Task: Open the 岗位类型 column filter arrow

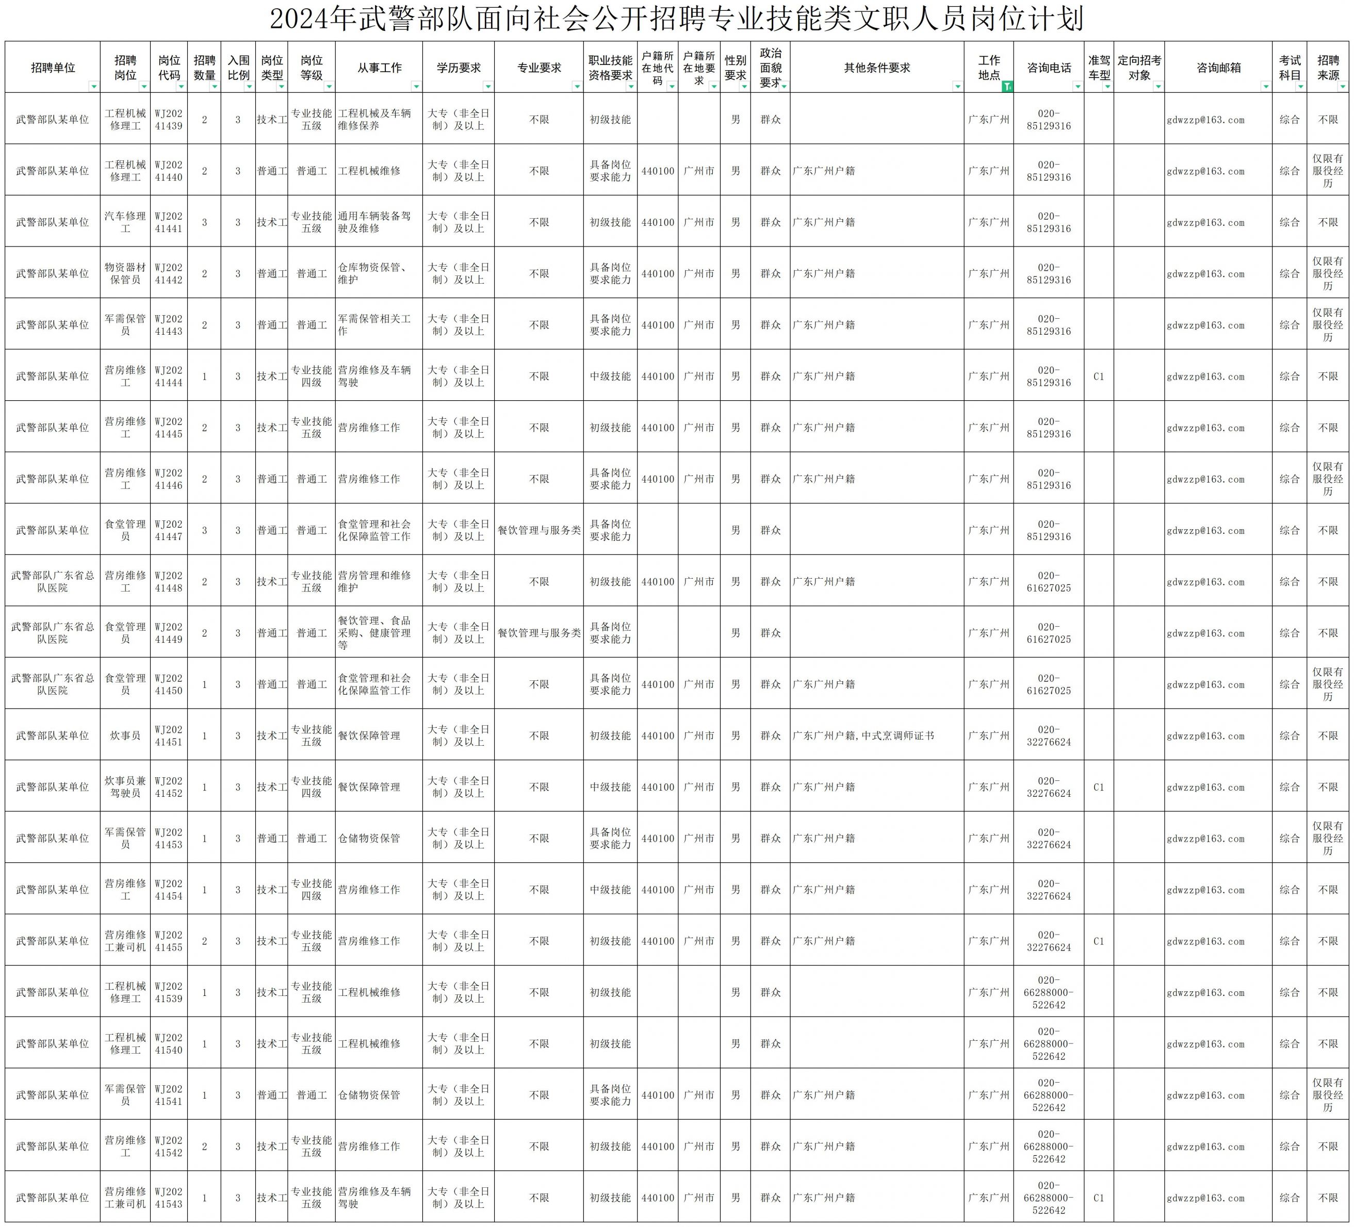Action: (282, 87)
